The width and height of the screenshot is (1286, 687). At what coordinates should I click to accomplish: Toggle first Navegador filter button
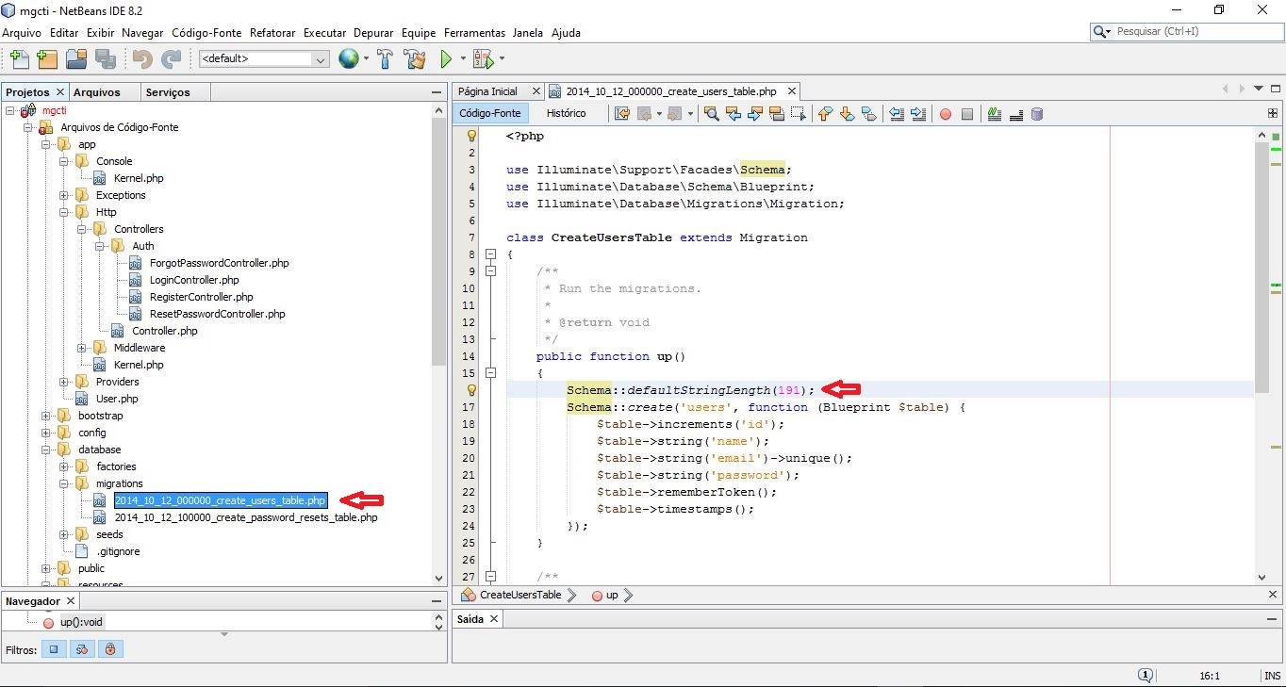pyautogui.click(x=54, y=649)
